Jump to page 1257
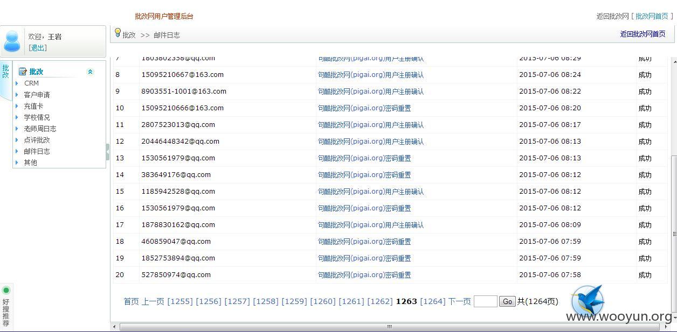Viewport: 677px width, 332px height. coord(237,301)
